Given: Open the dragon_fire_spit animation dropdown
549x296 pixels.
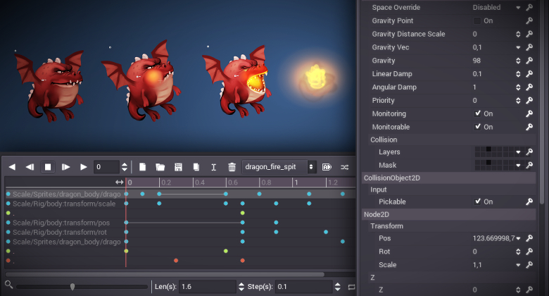Looking at the screenshot, I should [279, 167].
